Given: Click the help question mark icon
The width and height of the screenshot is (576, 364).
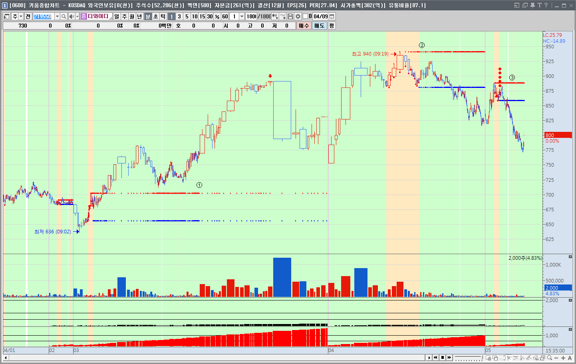Looking at the screenshot, I should point(546,5).
